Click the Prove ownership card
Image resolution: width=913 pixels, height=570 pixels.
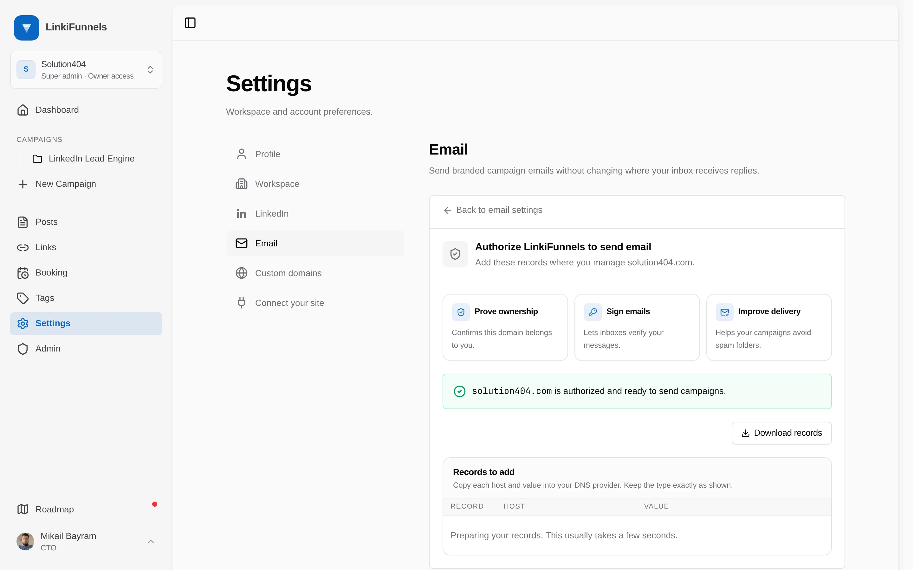(x=505, y=327)
